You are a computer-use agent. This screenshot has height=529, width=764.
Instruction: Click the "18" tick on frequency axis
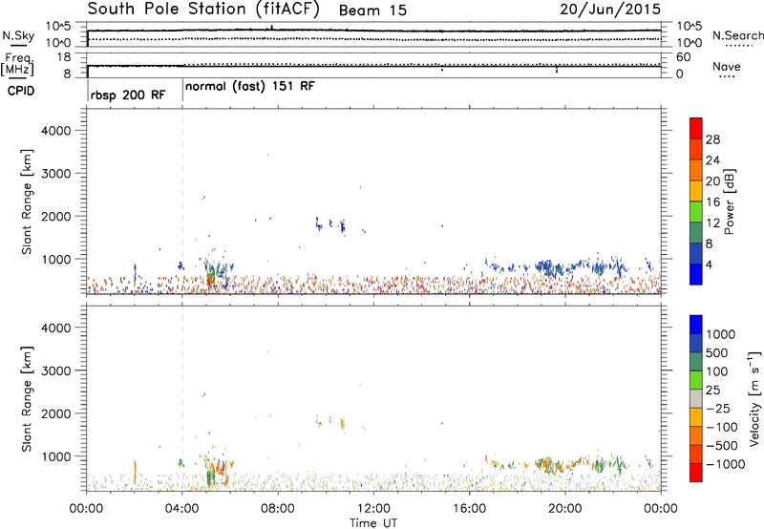coord(64,57)
